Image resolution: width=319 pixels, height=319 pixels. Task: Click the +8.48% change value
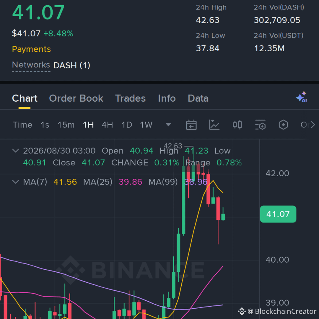point(58,34)
